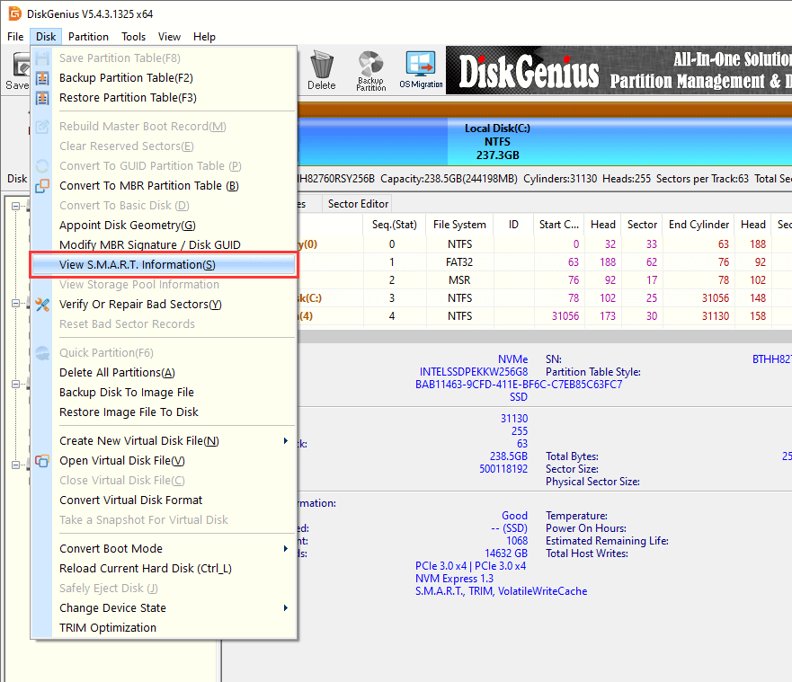This screenshot has width=792, height=682.
Task: Click the Delete trash can toolbar icon
Action: pyautogui.click(x=321, y=69)
